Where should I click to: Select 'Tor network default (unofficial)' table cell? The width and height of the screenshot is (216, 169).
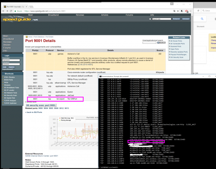[80, 76]
